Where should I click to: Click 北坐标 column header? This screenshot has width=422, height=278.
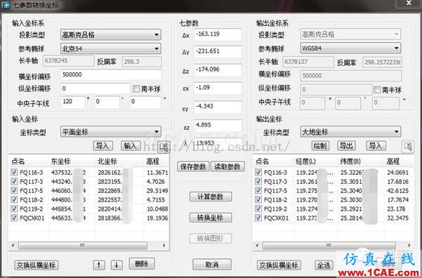coord(107,161)
